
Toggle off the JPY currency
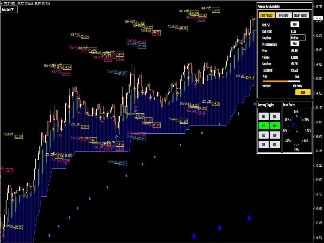[x=263, y=126]
